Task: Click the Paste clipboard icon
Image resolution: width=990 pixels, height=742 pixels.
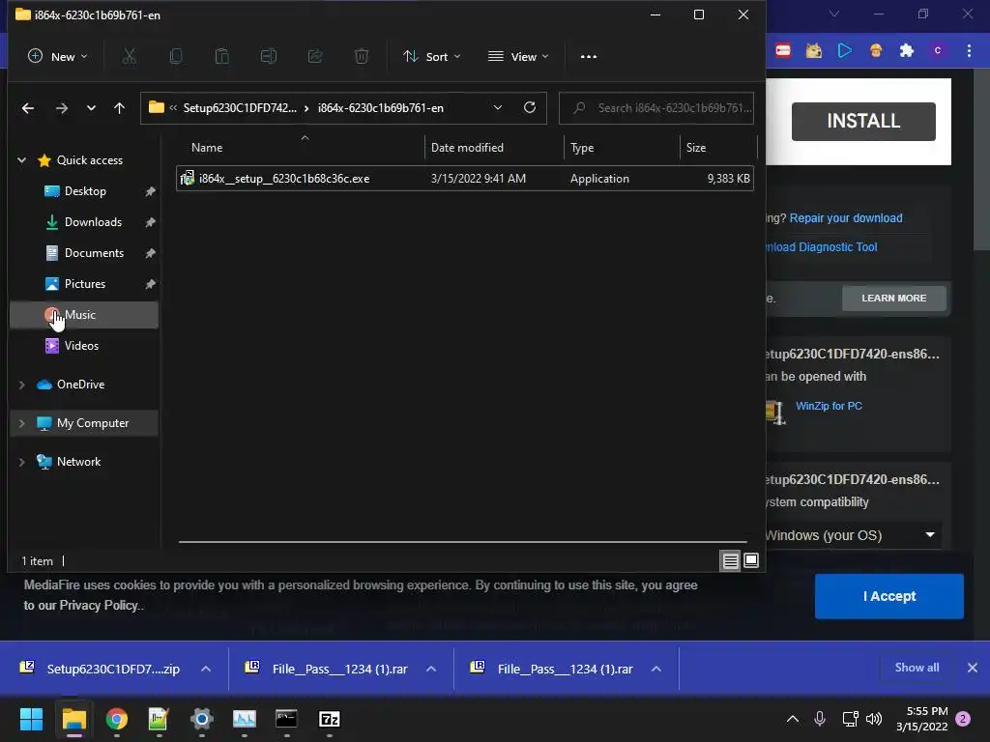Action: click(221, 57)
